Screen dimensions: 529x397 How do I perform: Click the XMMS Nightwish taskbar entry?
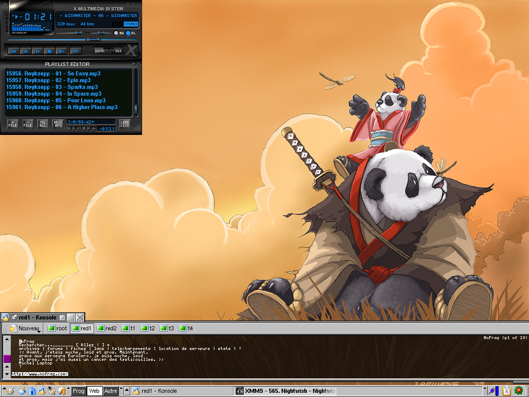[x=285, y=391]
